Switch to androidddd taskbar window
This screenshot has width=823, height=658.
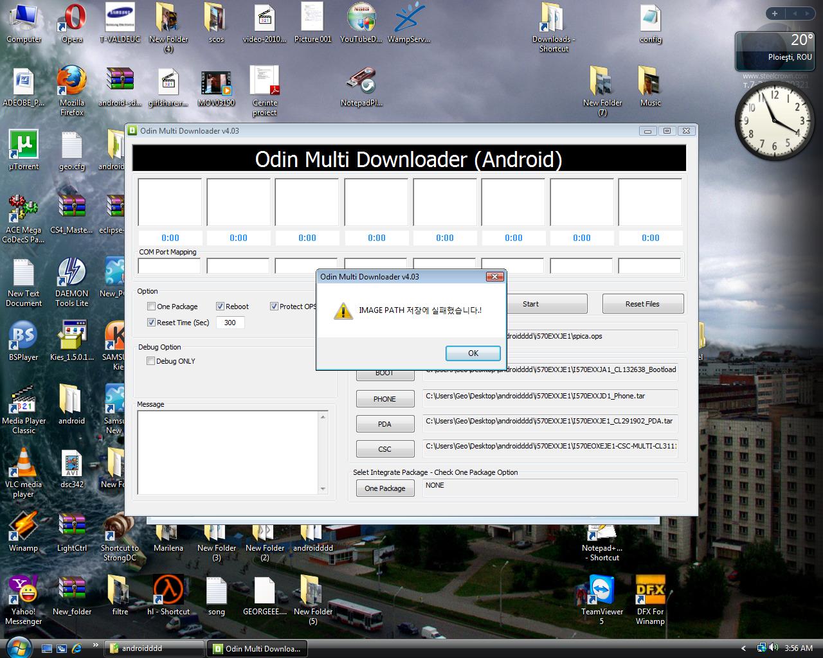(154, 648)
